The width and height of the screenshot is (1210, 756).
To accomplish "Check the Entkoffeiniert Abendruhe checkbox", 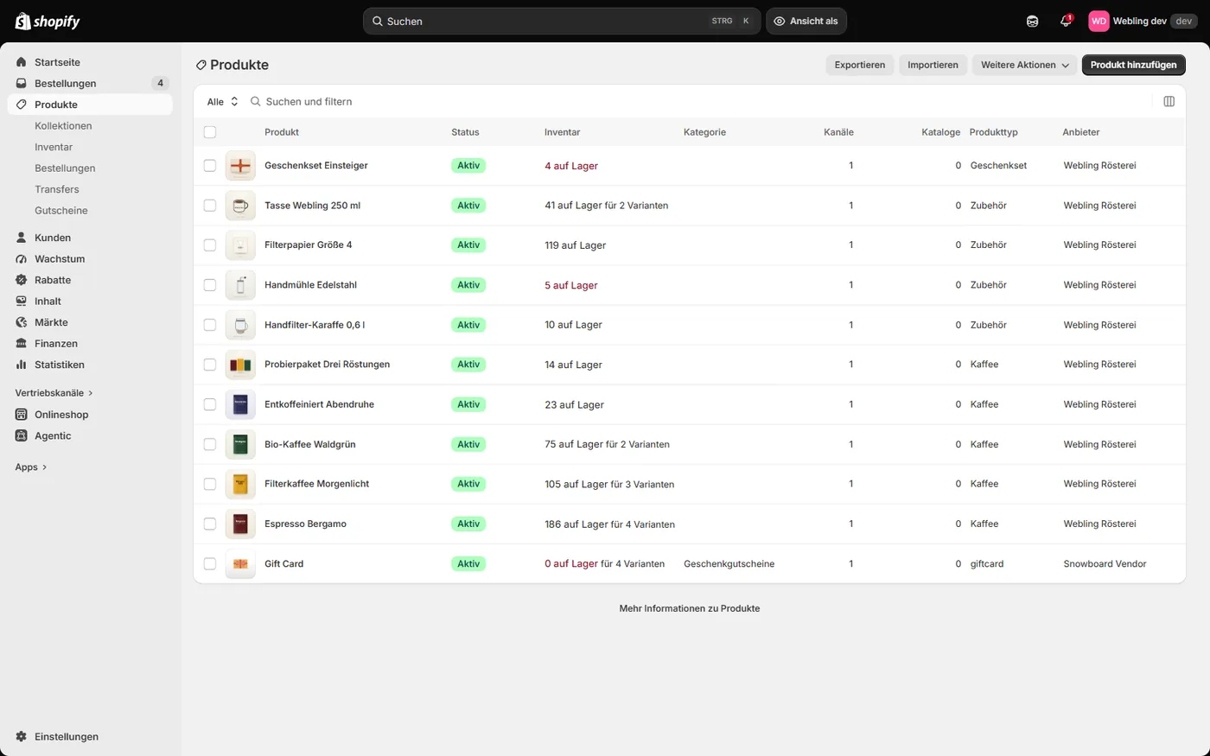I will (x=210, y=404).
